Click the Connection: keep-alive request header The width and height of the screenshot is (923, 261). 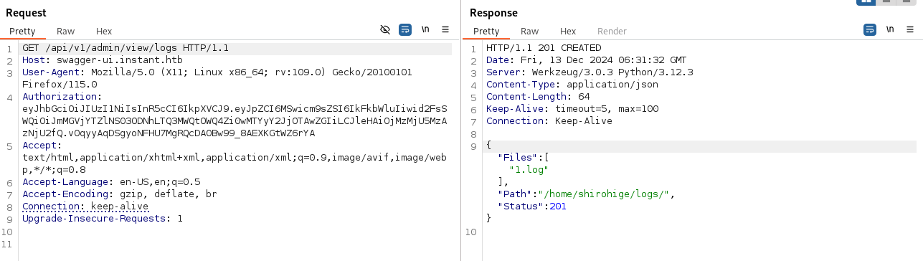coord(85,207)
